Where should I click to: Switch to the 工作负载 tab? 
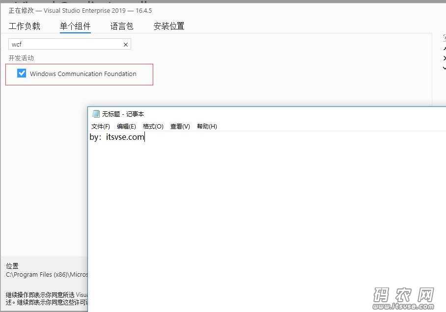tap(25, 26)
